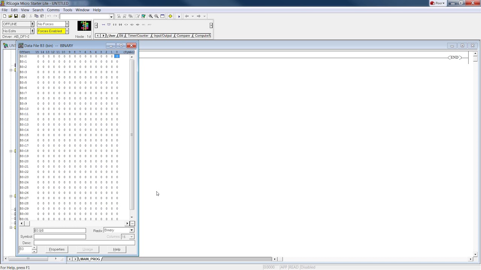The height and width of the screenshot is (270, 481).
Task: Switch to the Input/Output instruction tab
Action: click(x=163, y=36)
